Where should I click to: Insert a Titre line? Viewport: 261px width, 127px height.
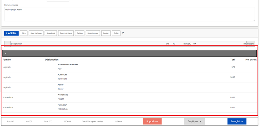(24, 33)
